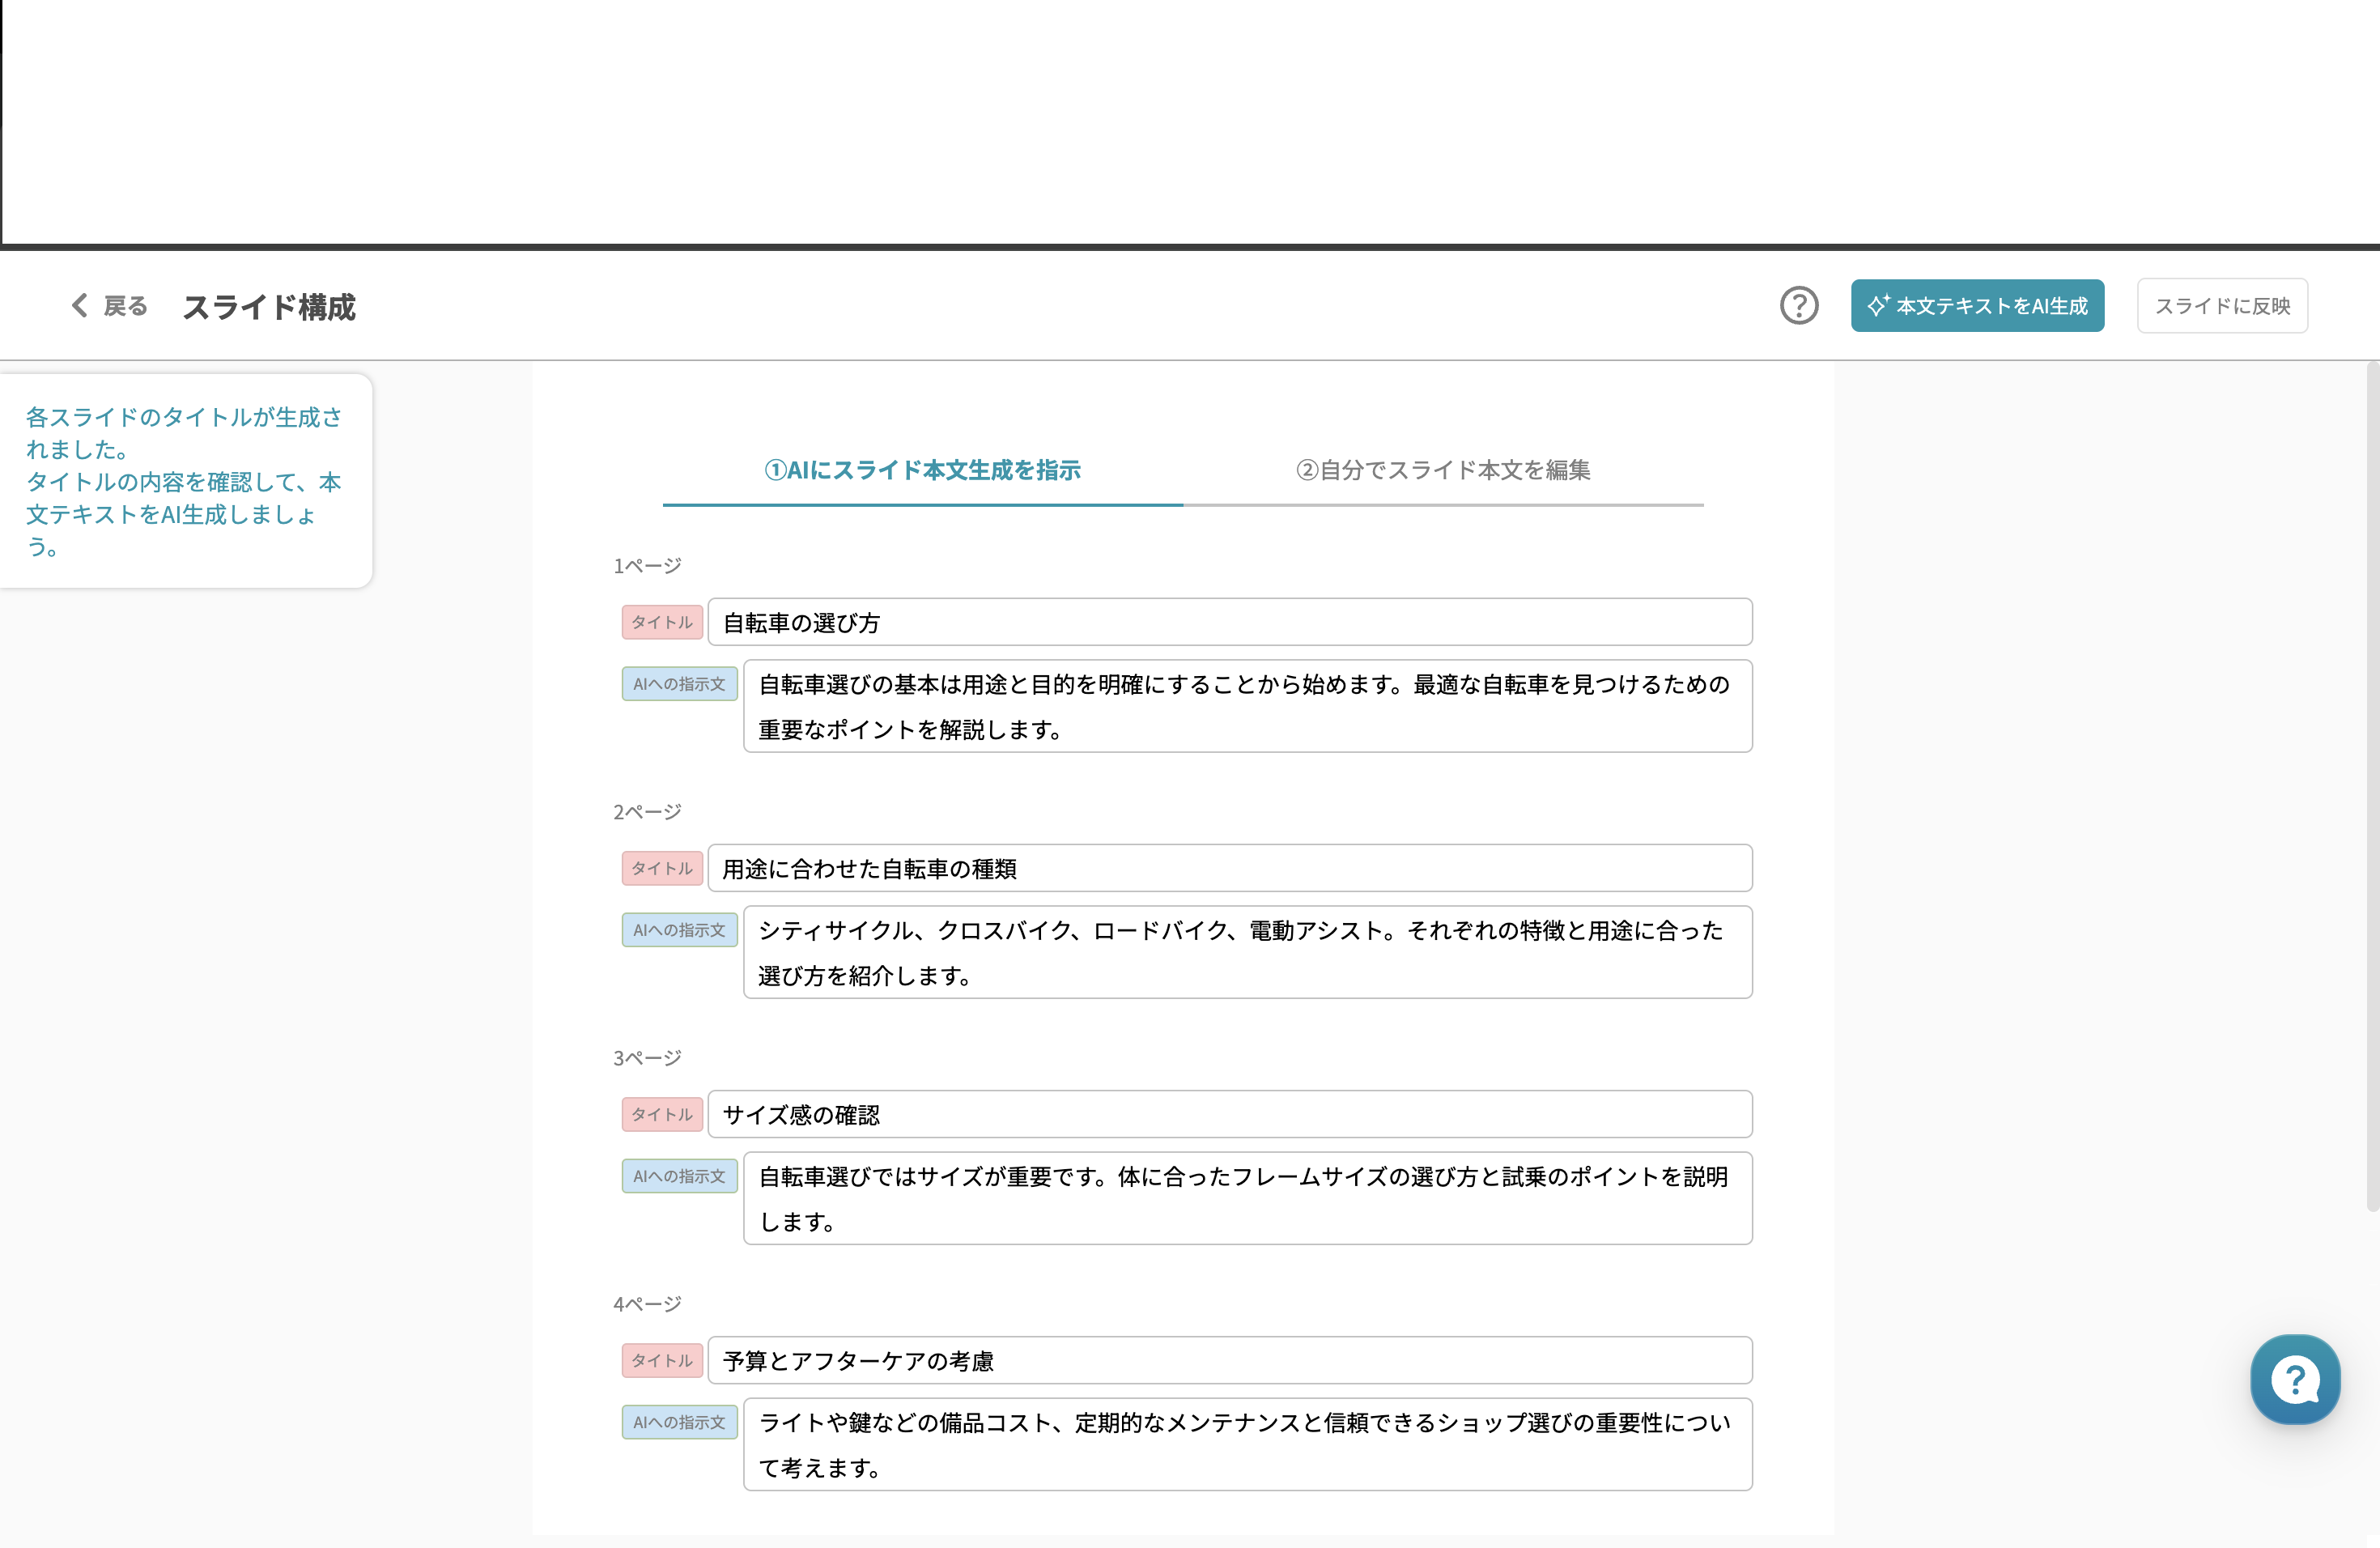Click the スライドに反映 button
The image size is (2380, 1548).
click(x=2222, y=305)
